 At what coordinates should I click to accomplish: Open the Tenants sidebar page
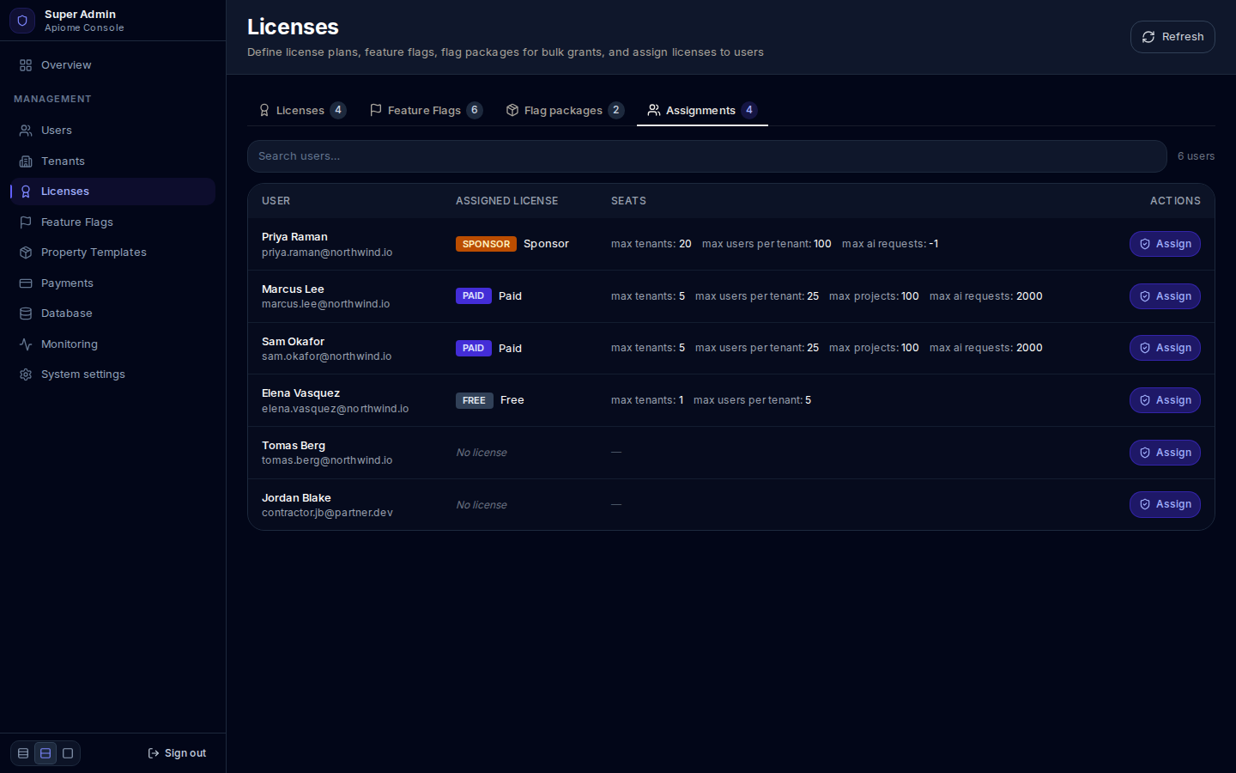click(x=112, y=161)
